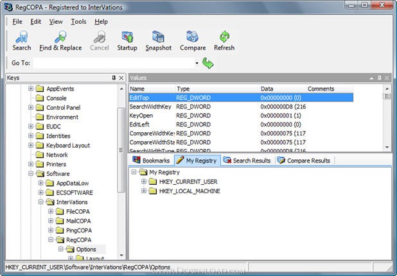Click the Go To input field

coord(114,64)
